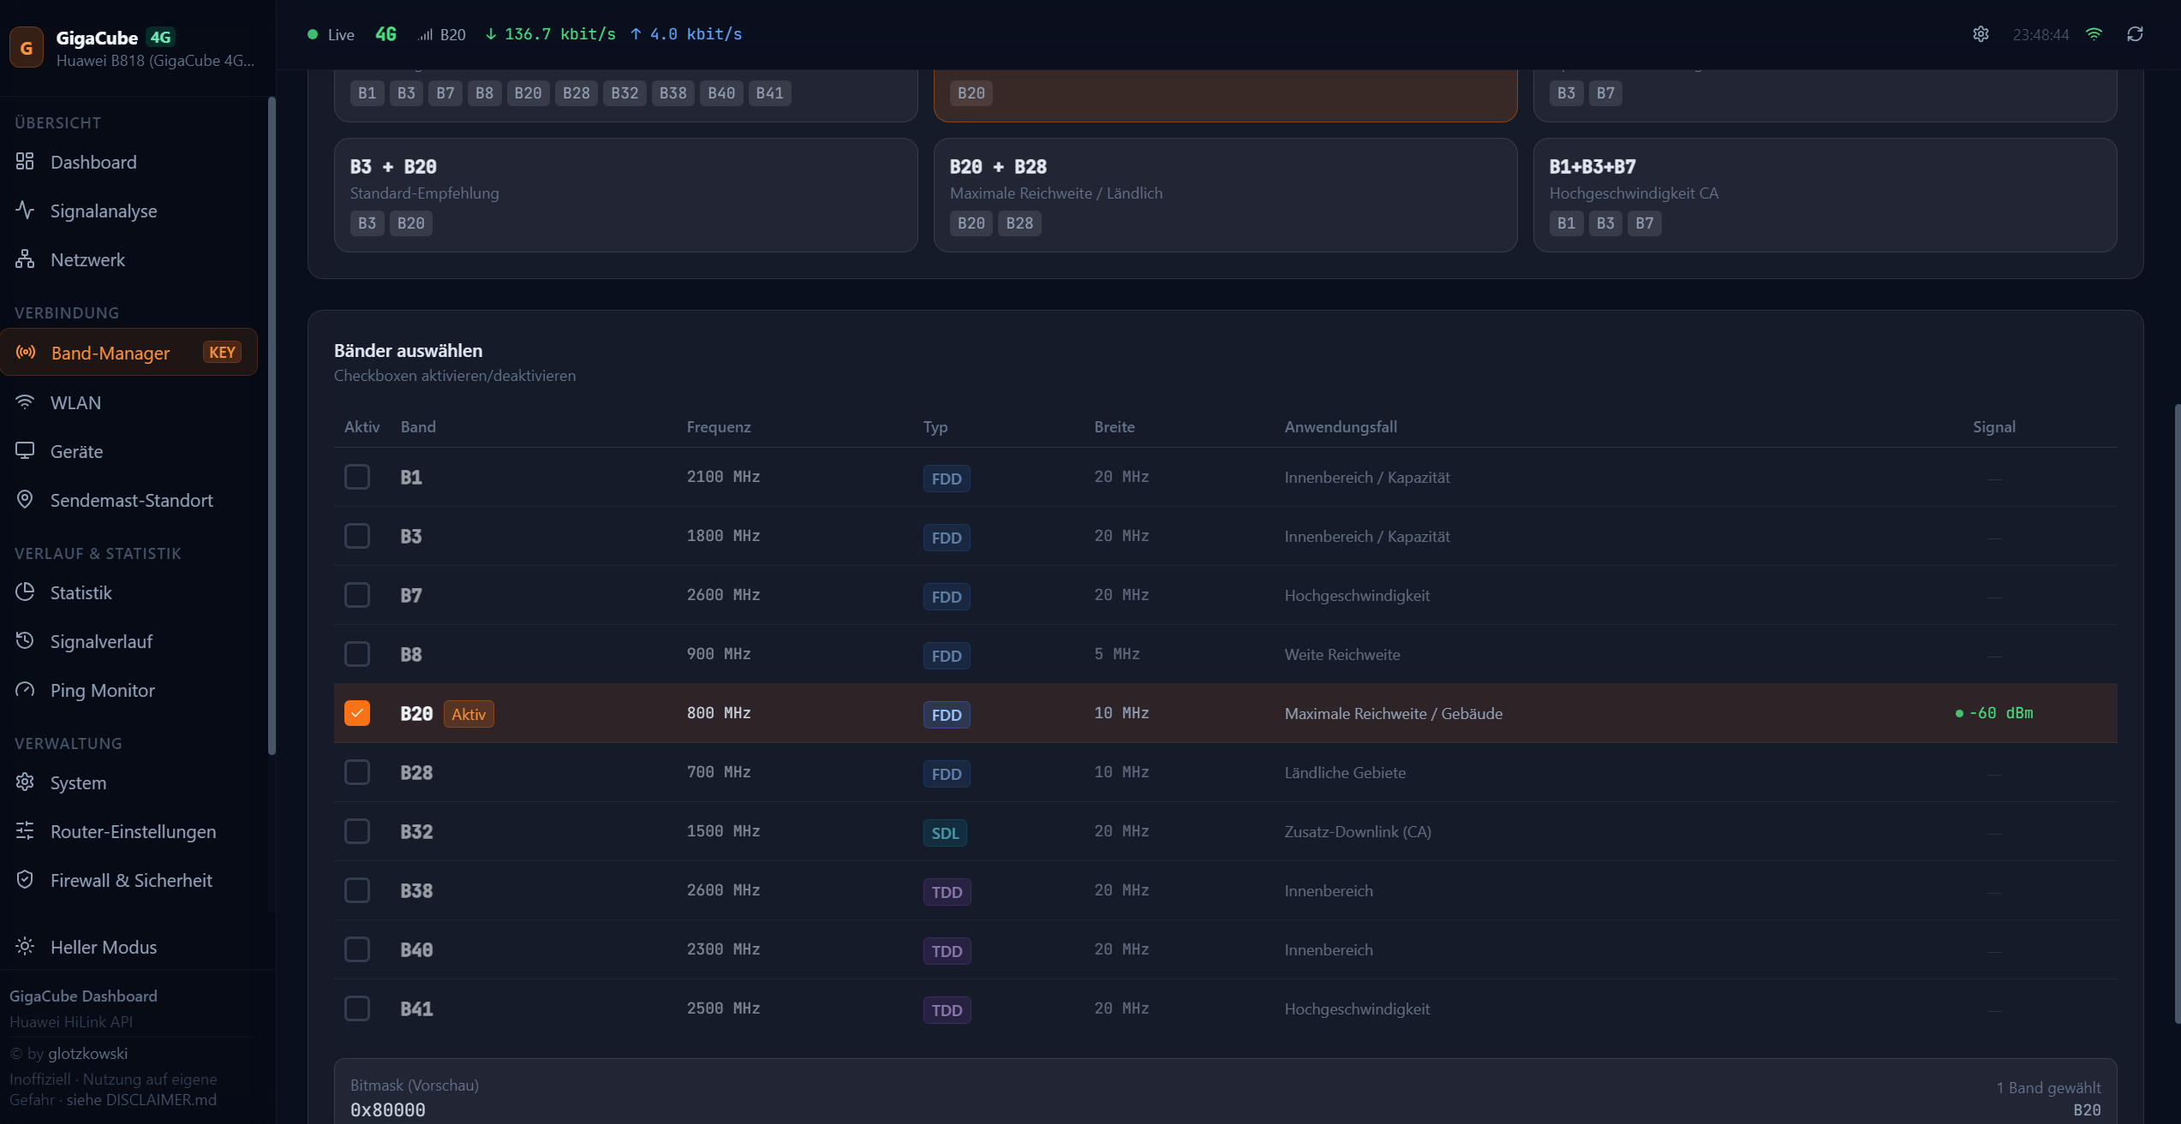2181x1124 pixels.
Task: Enable the B3 band checkbox
Action: coord(357,536)
